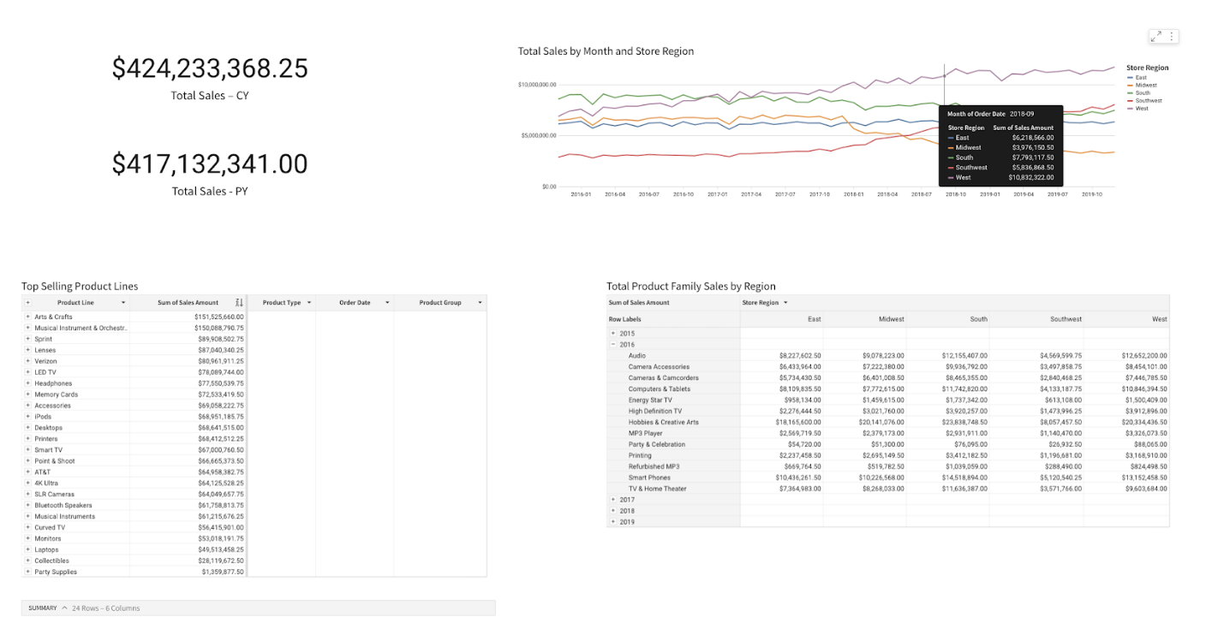The width and height of the screenshot is (1206, 623).
Task: Click the Total Sales – CY value
Action: [210, 68]
